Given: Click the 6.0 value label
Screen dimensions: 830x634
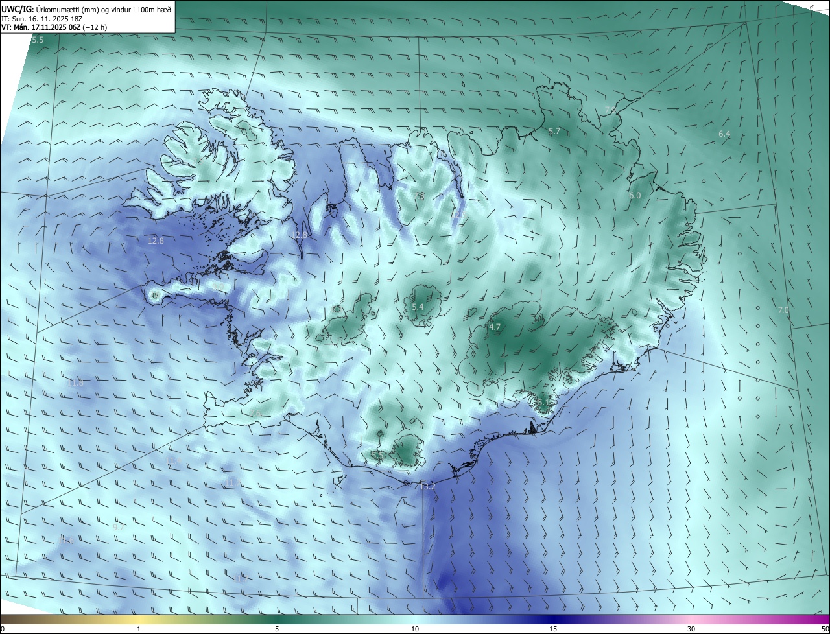Looking at the screenshot, I should point(635,195).
